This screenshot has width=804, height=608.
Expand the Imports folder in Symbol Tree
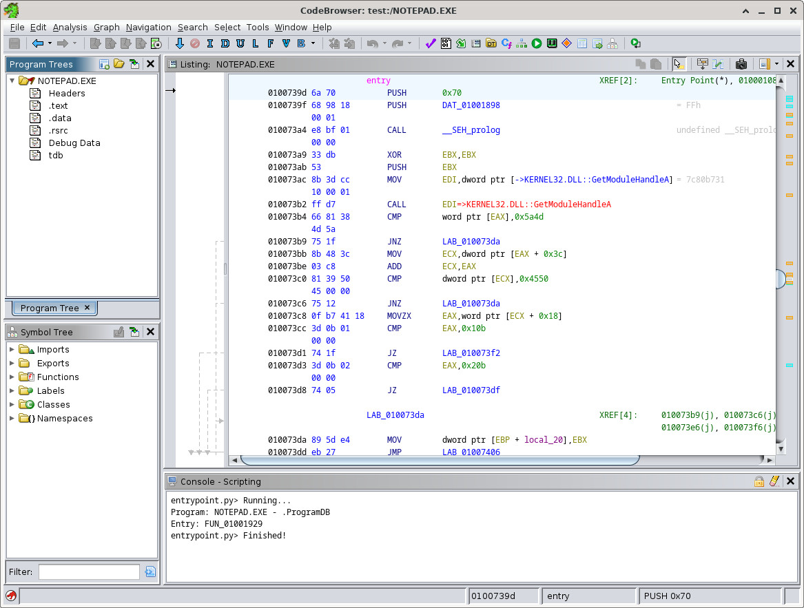(12, 349)
